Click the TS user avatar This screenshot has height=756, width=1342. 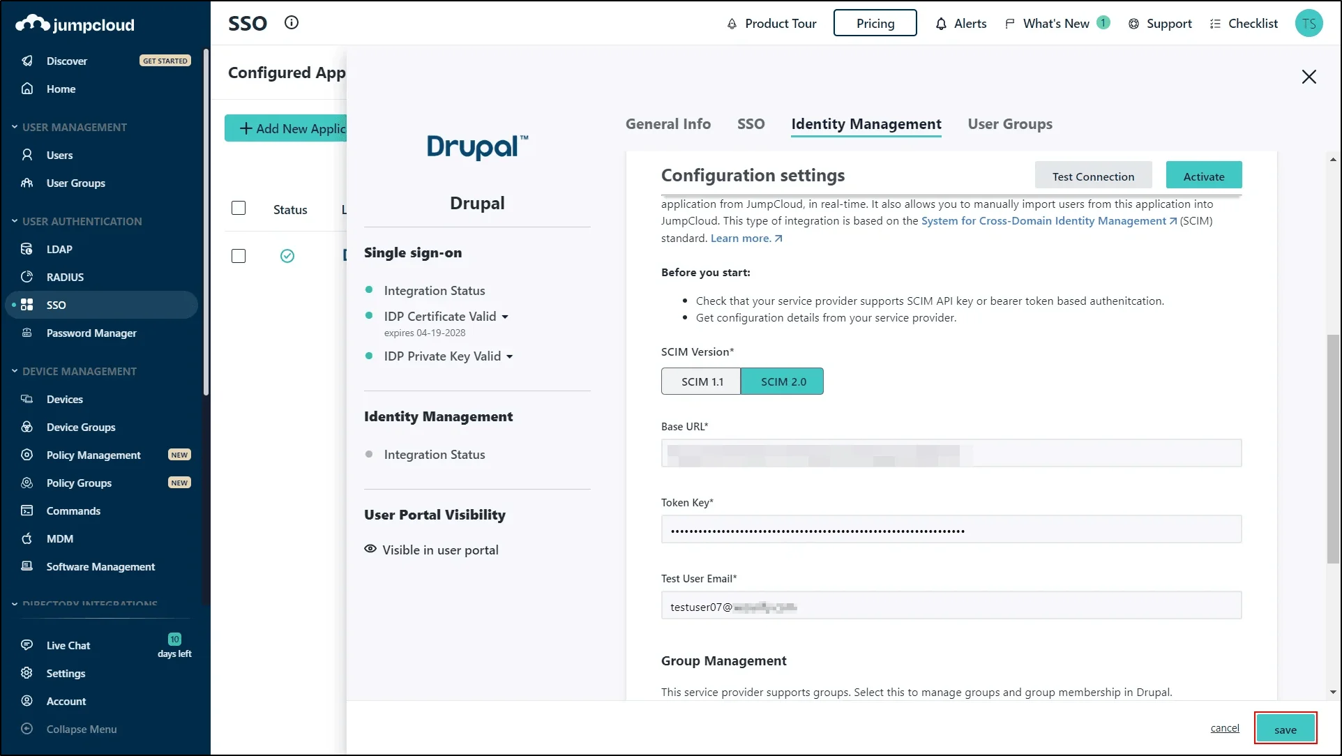coord(1309,23)
